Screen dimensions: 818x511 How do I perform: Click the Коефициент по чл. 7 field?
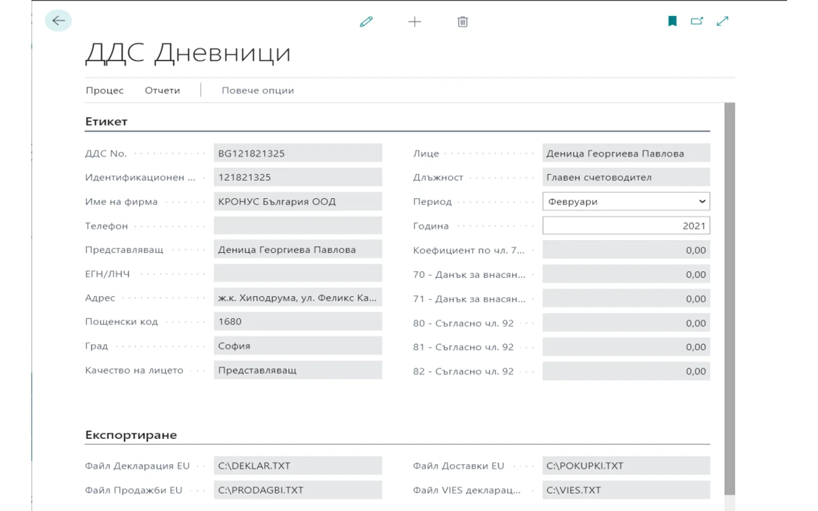(626, 250)
